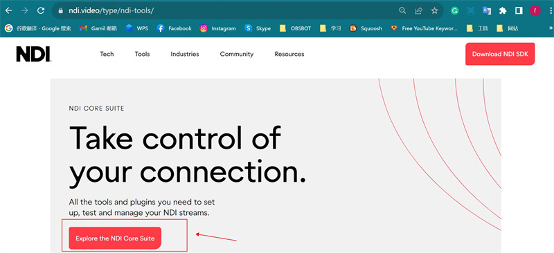
Task: Open the Free YouTube Keyword bookmark
Action: click(x=424, y=28)
